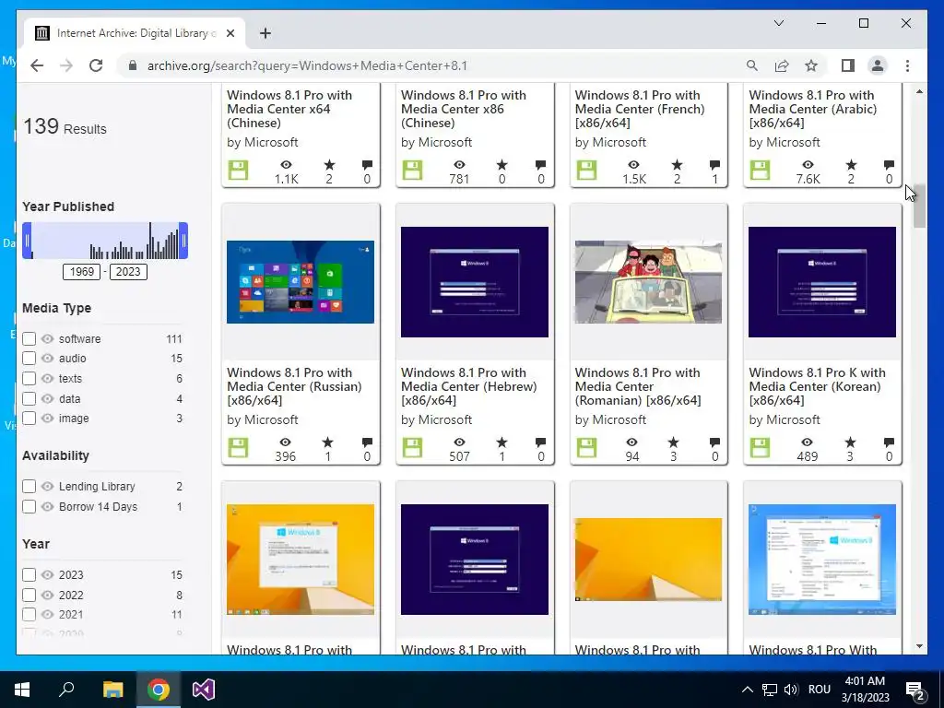Open the Romanian item cartoon car thumbnail
944x708 pixels.
pyautogui.click(x=648, y=282)
